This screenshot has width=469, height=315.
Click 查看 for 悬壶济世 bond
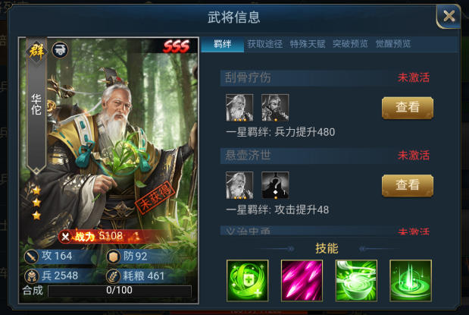(408, 185)
